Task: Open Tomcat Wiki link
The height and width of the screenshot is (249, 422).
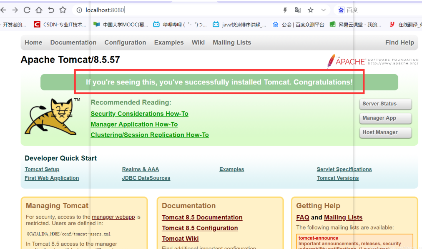Action: (x=180, y=239)
